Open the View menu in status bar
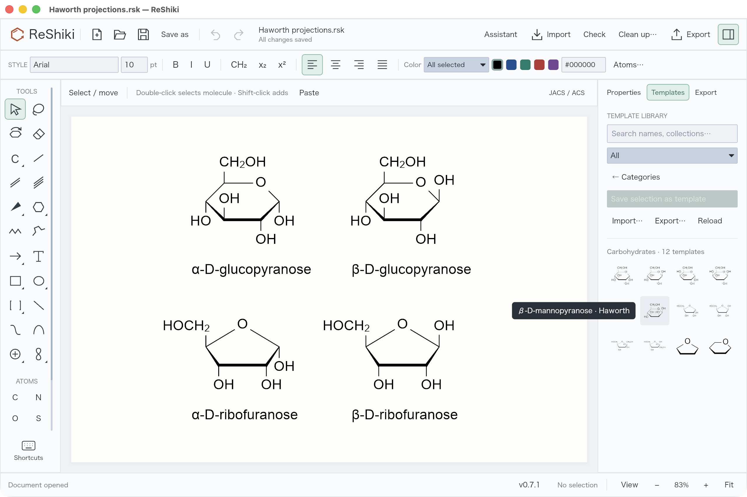Screen dimensions: 747x497 629,485
